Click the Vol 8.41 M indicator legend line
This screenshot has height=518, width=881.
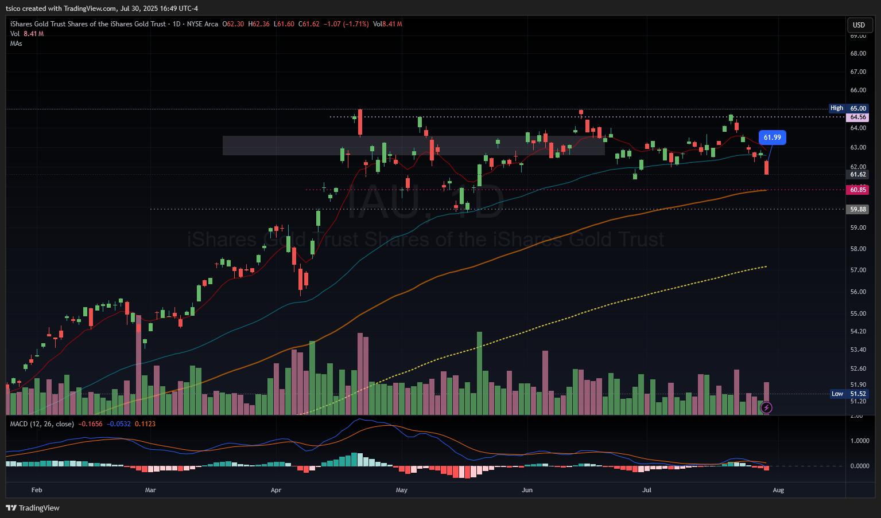point(27,34)
